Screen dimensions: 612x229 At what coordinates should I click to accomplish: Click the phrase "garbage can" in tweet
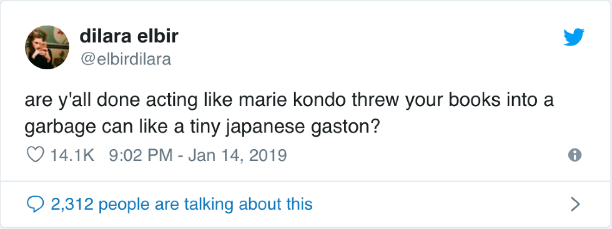point(74,128)
